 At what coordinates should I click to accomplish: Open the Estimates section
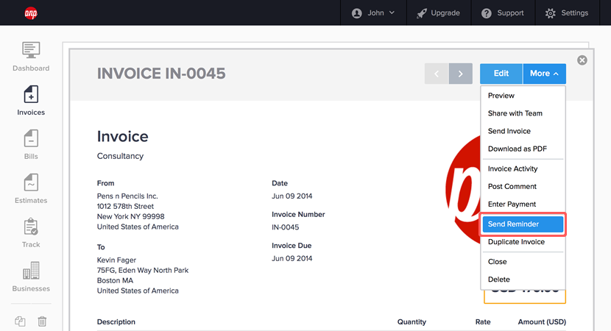[x=31, y=189]
